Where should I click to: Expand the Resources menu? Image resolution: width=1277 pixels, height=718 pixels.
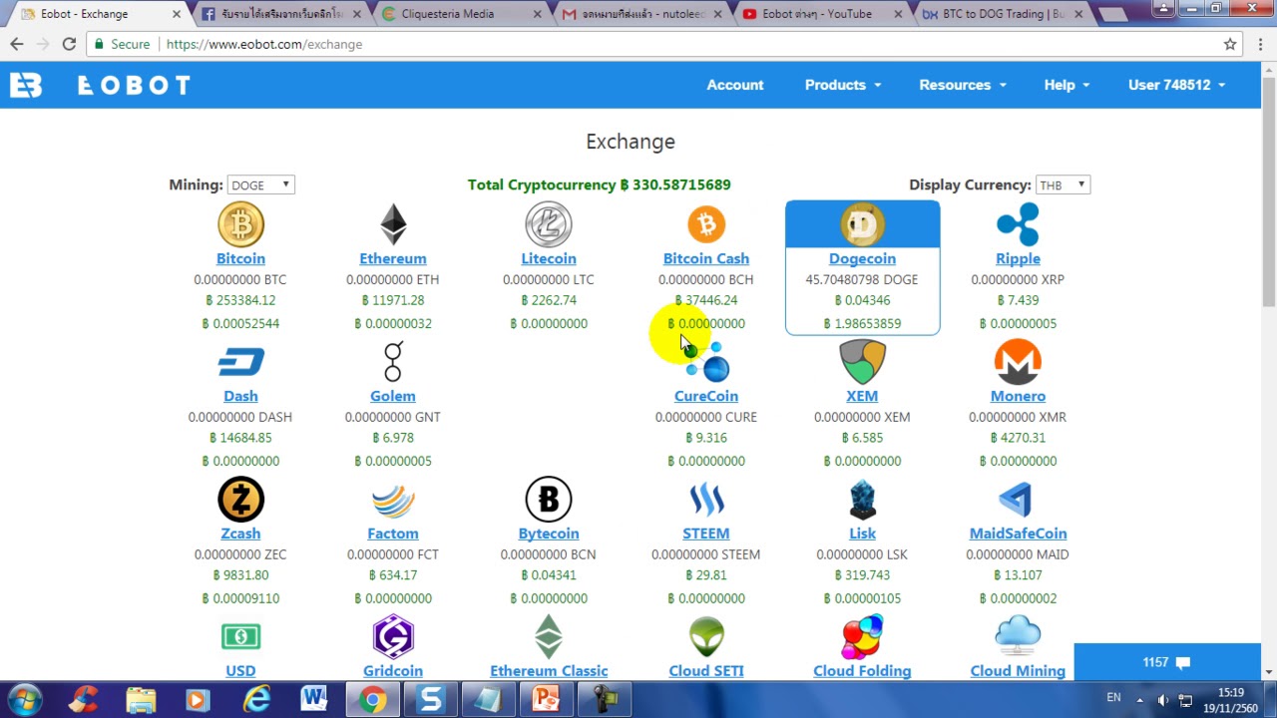pos(963,85)
